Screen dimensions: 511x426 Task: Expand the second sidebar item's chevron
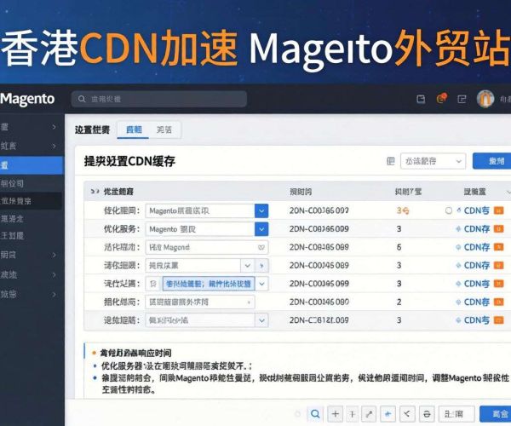coord(55,146)
